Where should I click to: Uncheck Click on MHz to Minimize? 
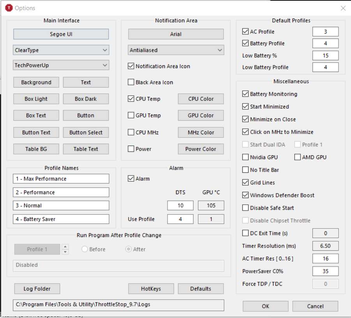coord(245,132)
